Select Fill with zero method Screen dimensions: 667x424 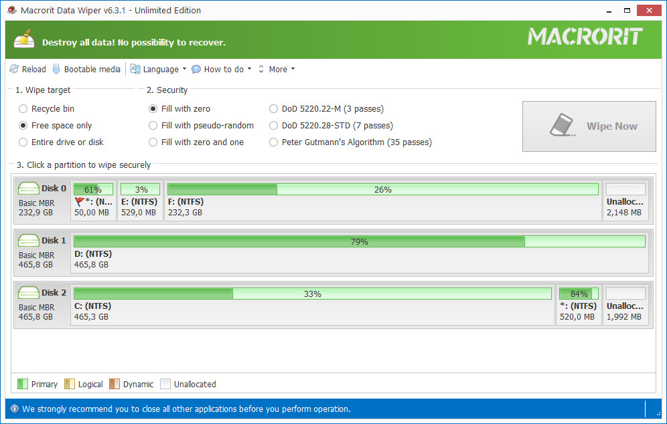pyautogui.click(x=179, y=109)
